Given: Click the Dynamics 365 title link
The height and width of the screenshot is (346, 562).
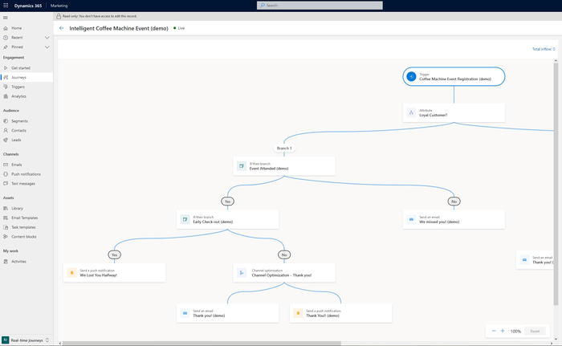Looking at the screenshot, I should 28,6.
